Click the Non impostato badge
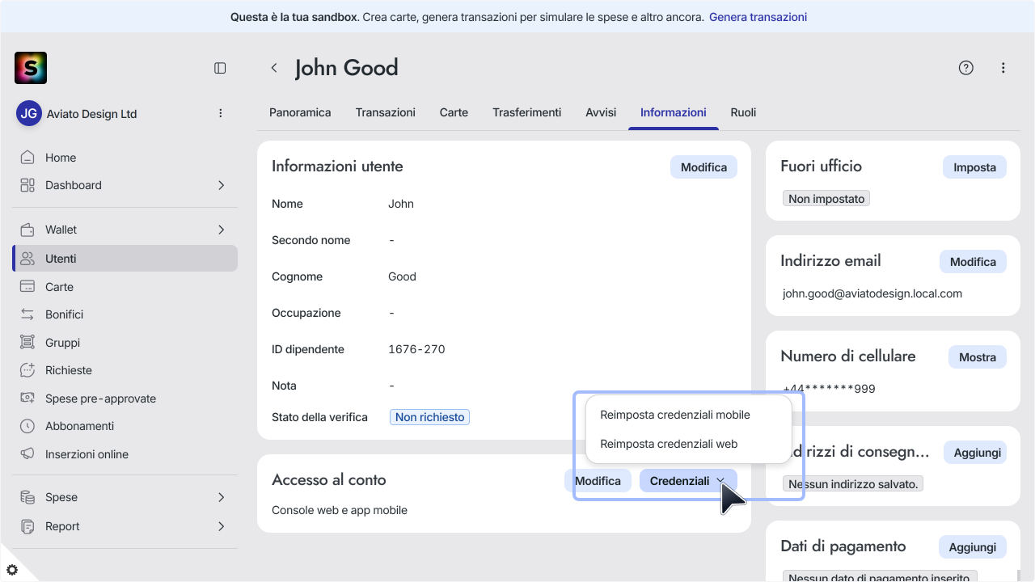 (826, 198)
